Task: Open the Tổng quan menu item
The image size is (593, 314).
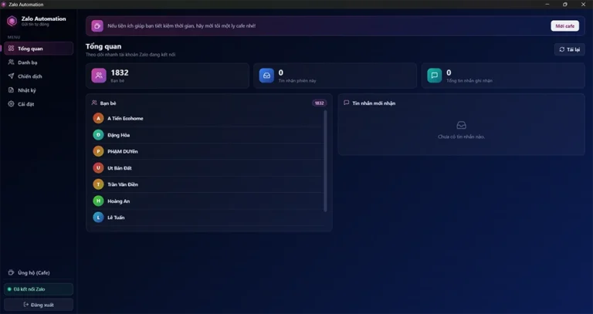Action: point(39,49)
